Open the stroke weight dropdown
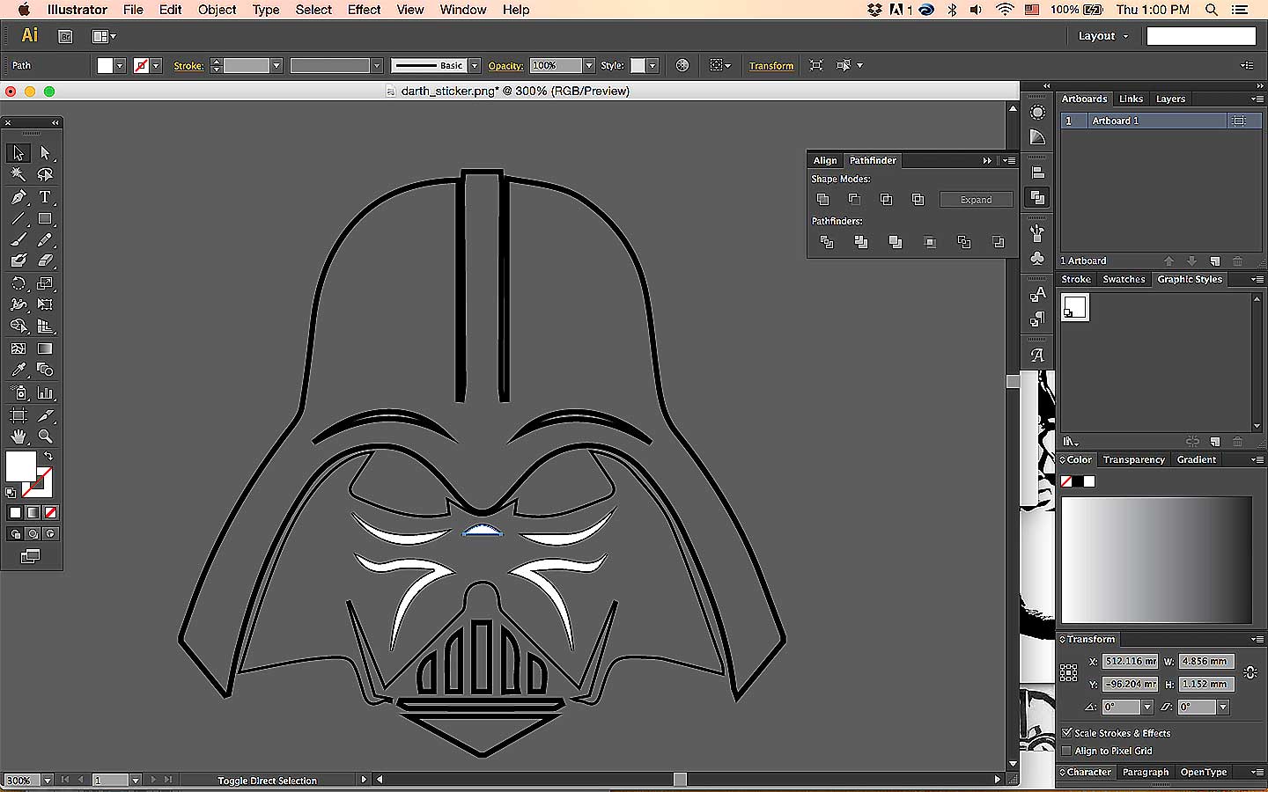Viewport: 1268px width, 792px height. pyautogui.click(x=276, y=66)
